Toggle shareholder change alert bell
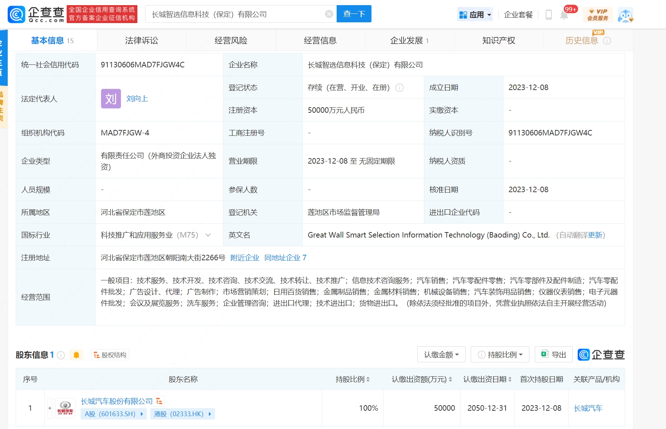Image resolution: width=666 pixels, height=429 pixels. pyautogui.click(x=76, y=355)
